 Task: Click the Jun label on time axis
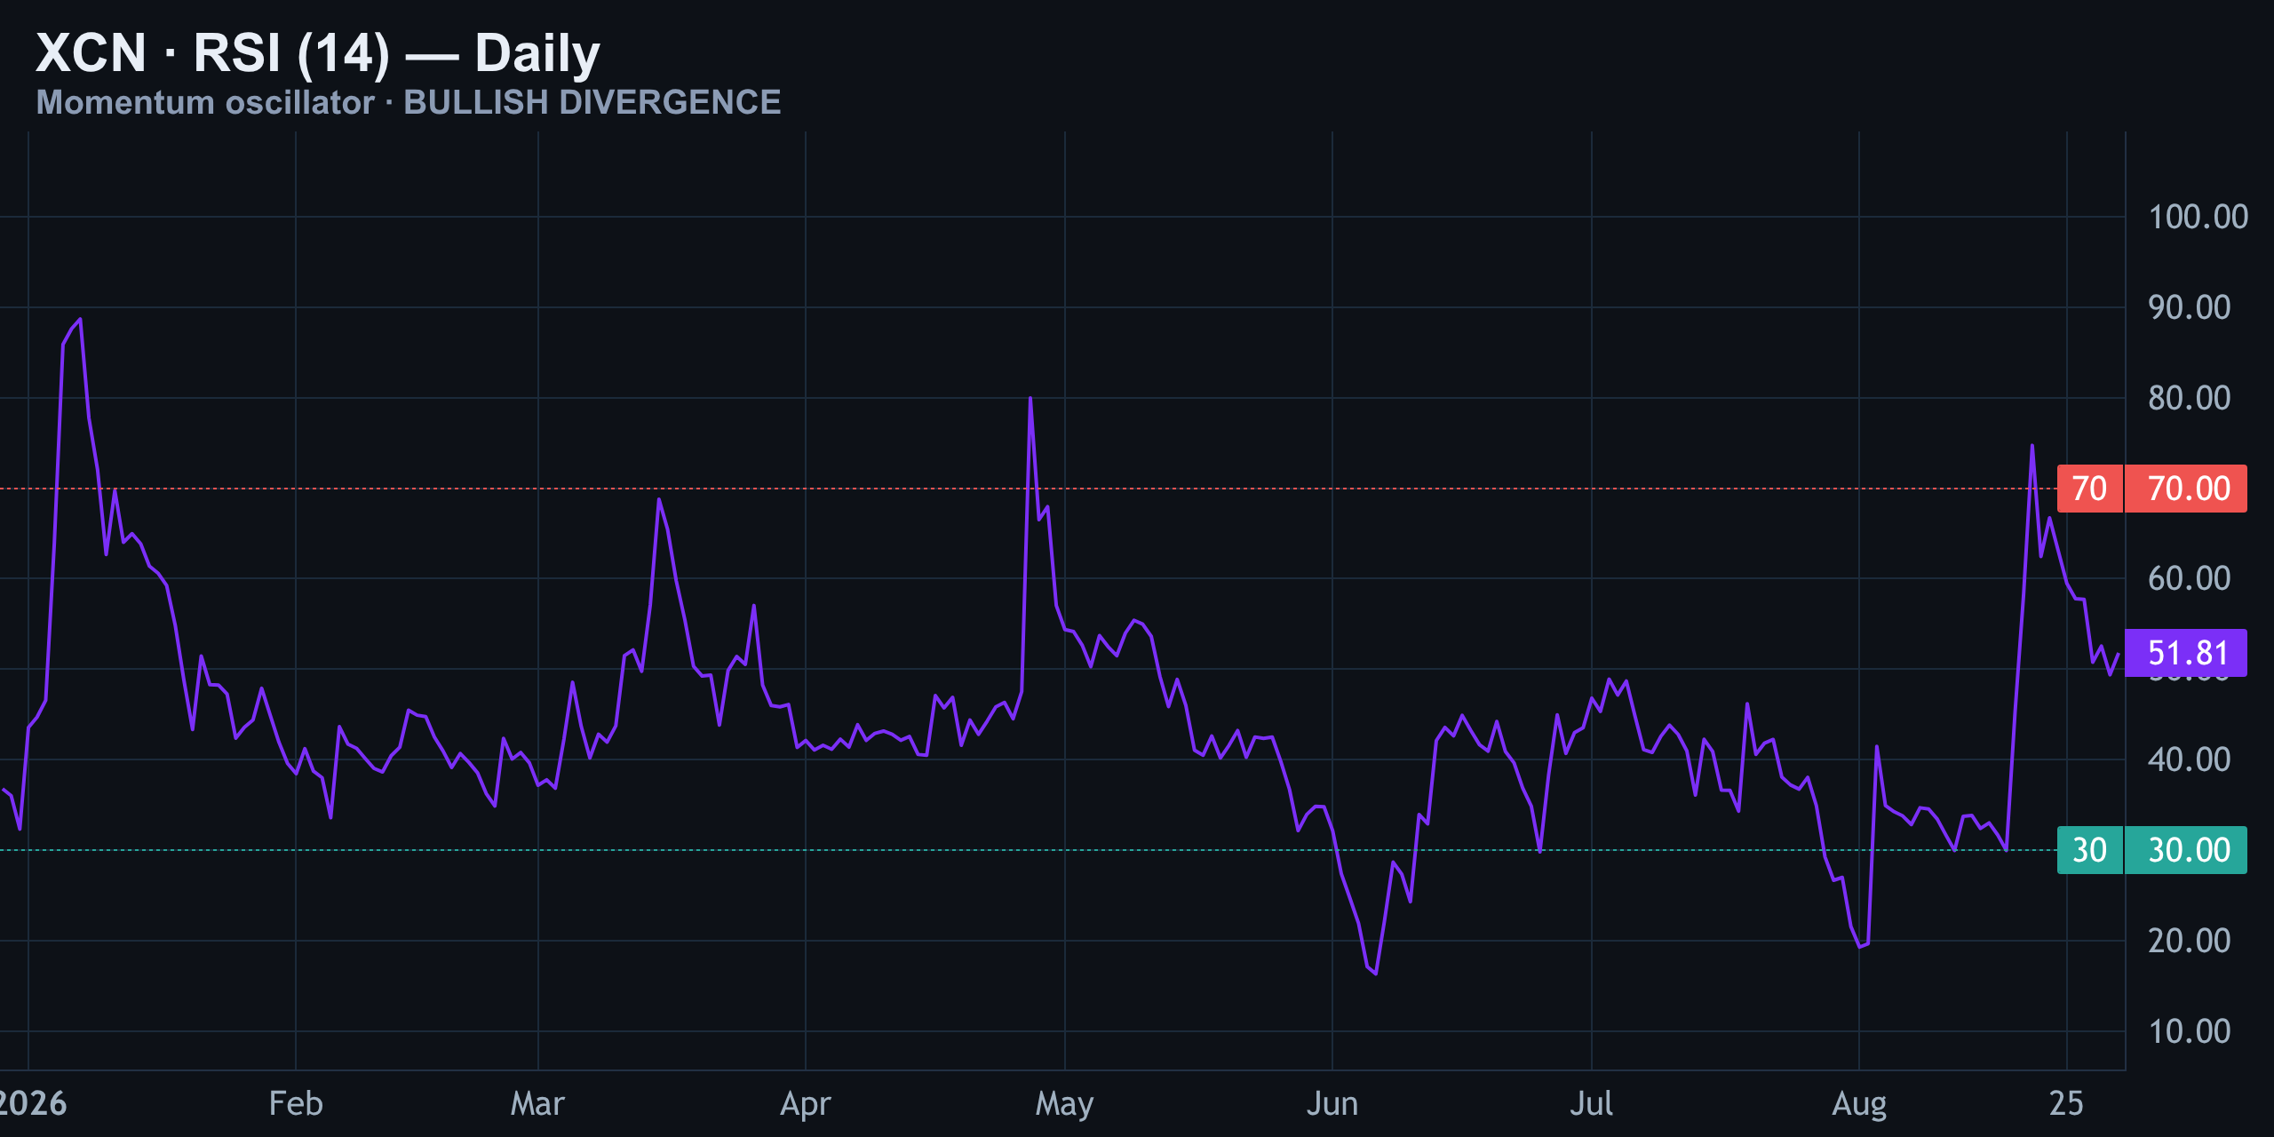point(1332,1103)
